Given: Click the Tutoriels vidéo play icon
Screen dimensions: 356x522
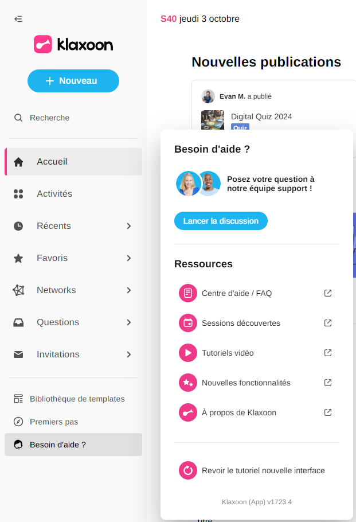Looking at the screenshot, I should 187,353.
